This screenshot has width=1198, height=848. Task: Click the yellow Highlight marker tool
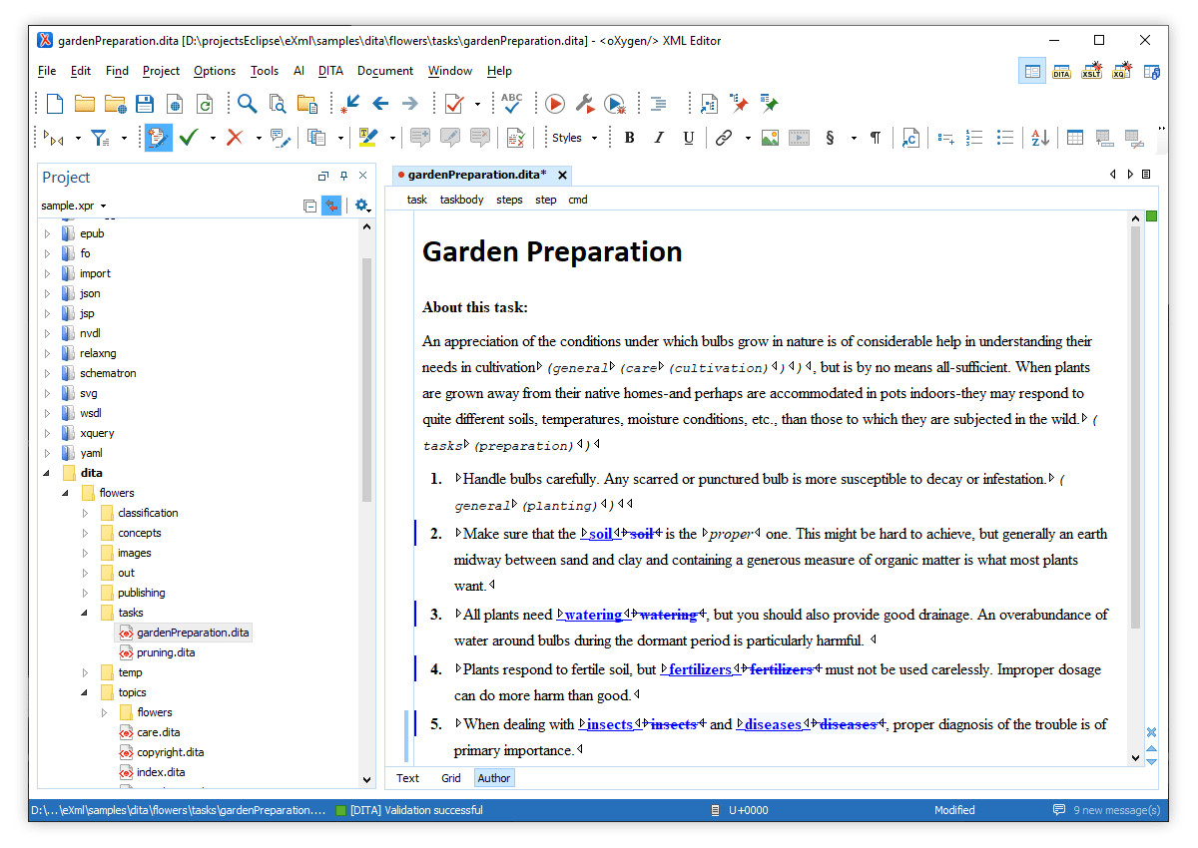(x=368, y=138)
